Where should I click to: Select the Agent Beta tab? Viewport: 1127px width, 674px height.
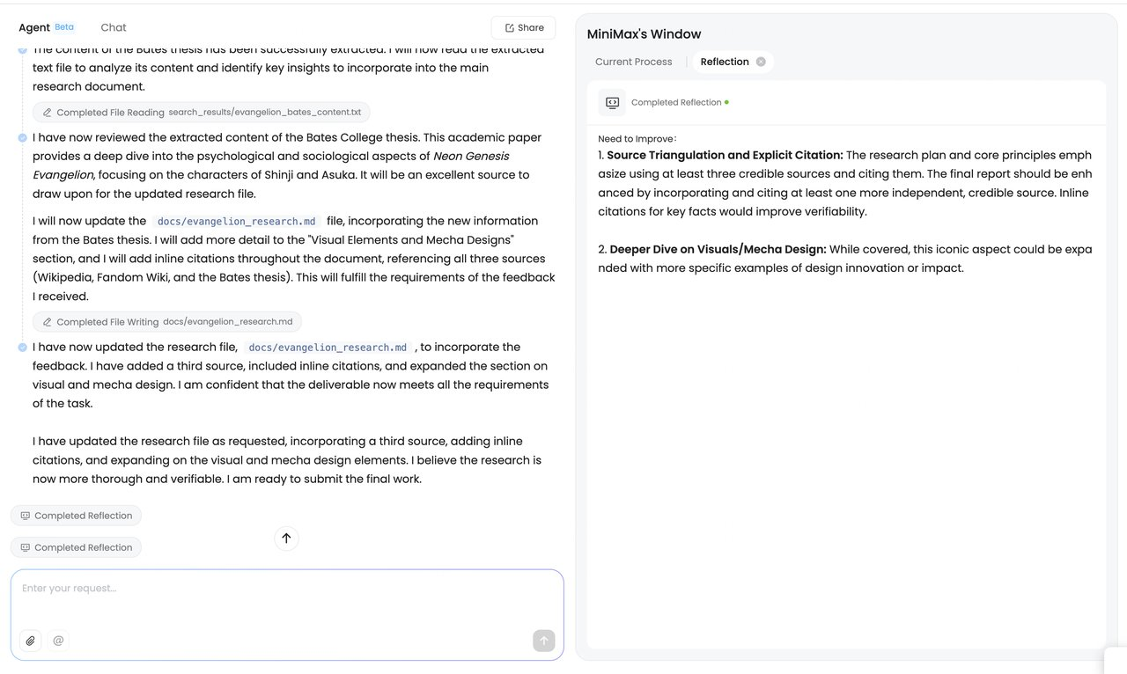point(46,27)
